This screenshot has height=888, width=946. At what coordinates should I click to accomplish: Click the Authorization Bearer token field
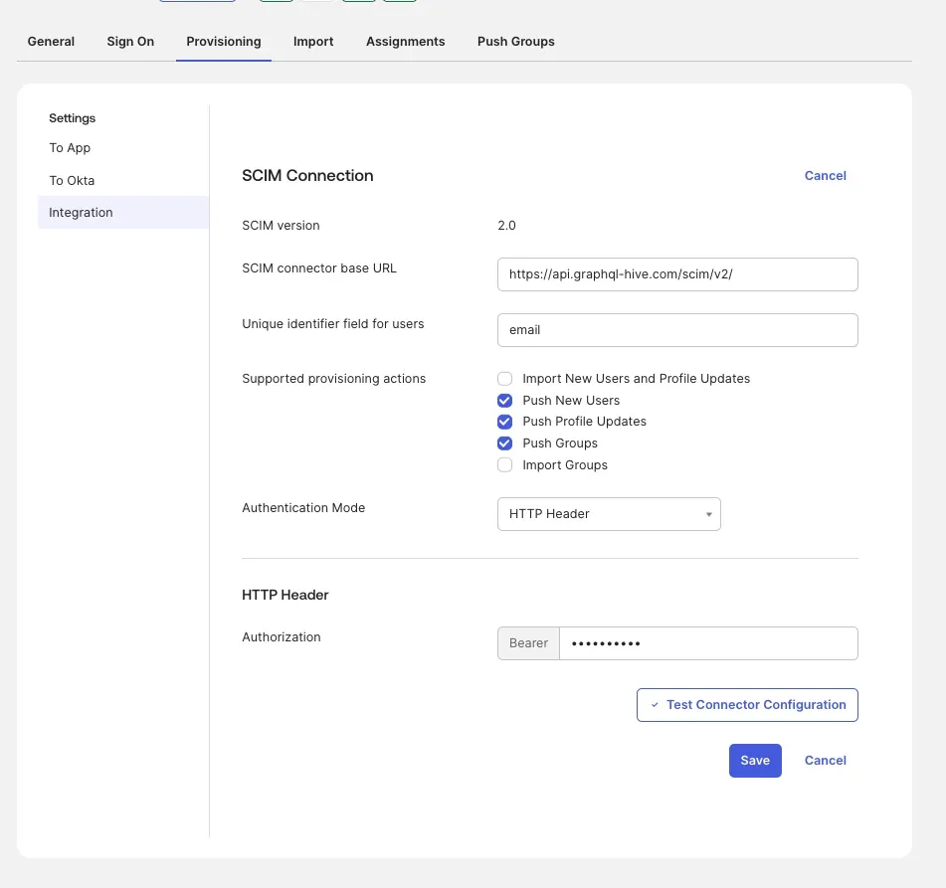pyautogui.click(x=708, y=643)
